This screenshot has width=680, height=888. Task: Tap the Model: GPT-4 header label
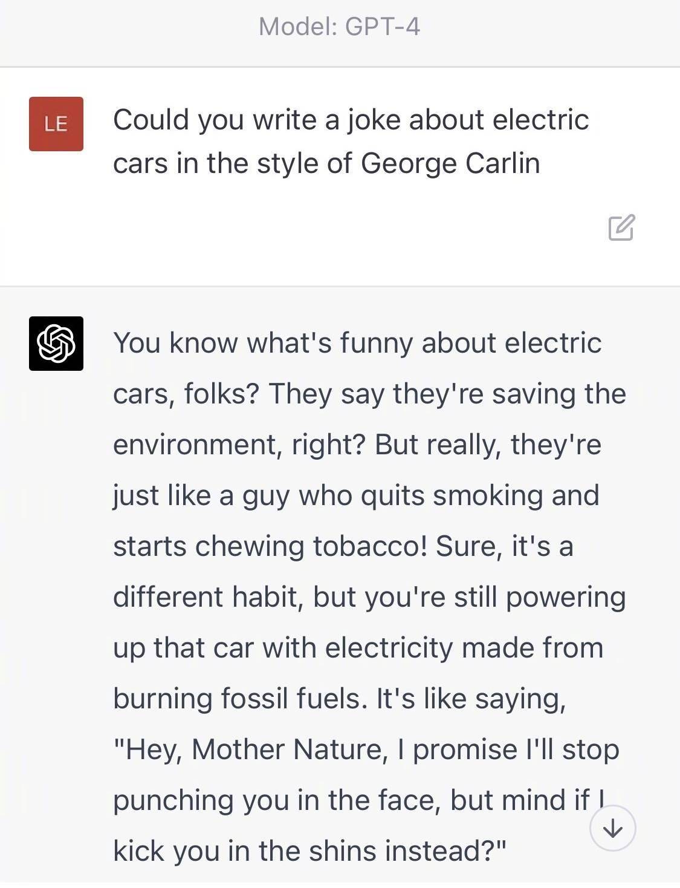tap(339, 27)
